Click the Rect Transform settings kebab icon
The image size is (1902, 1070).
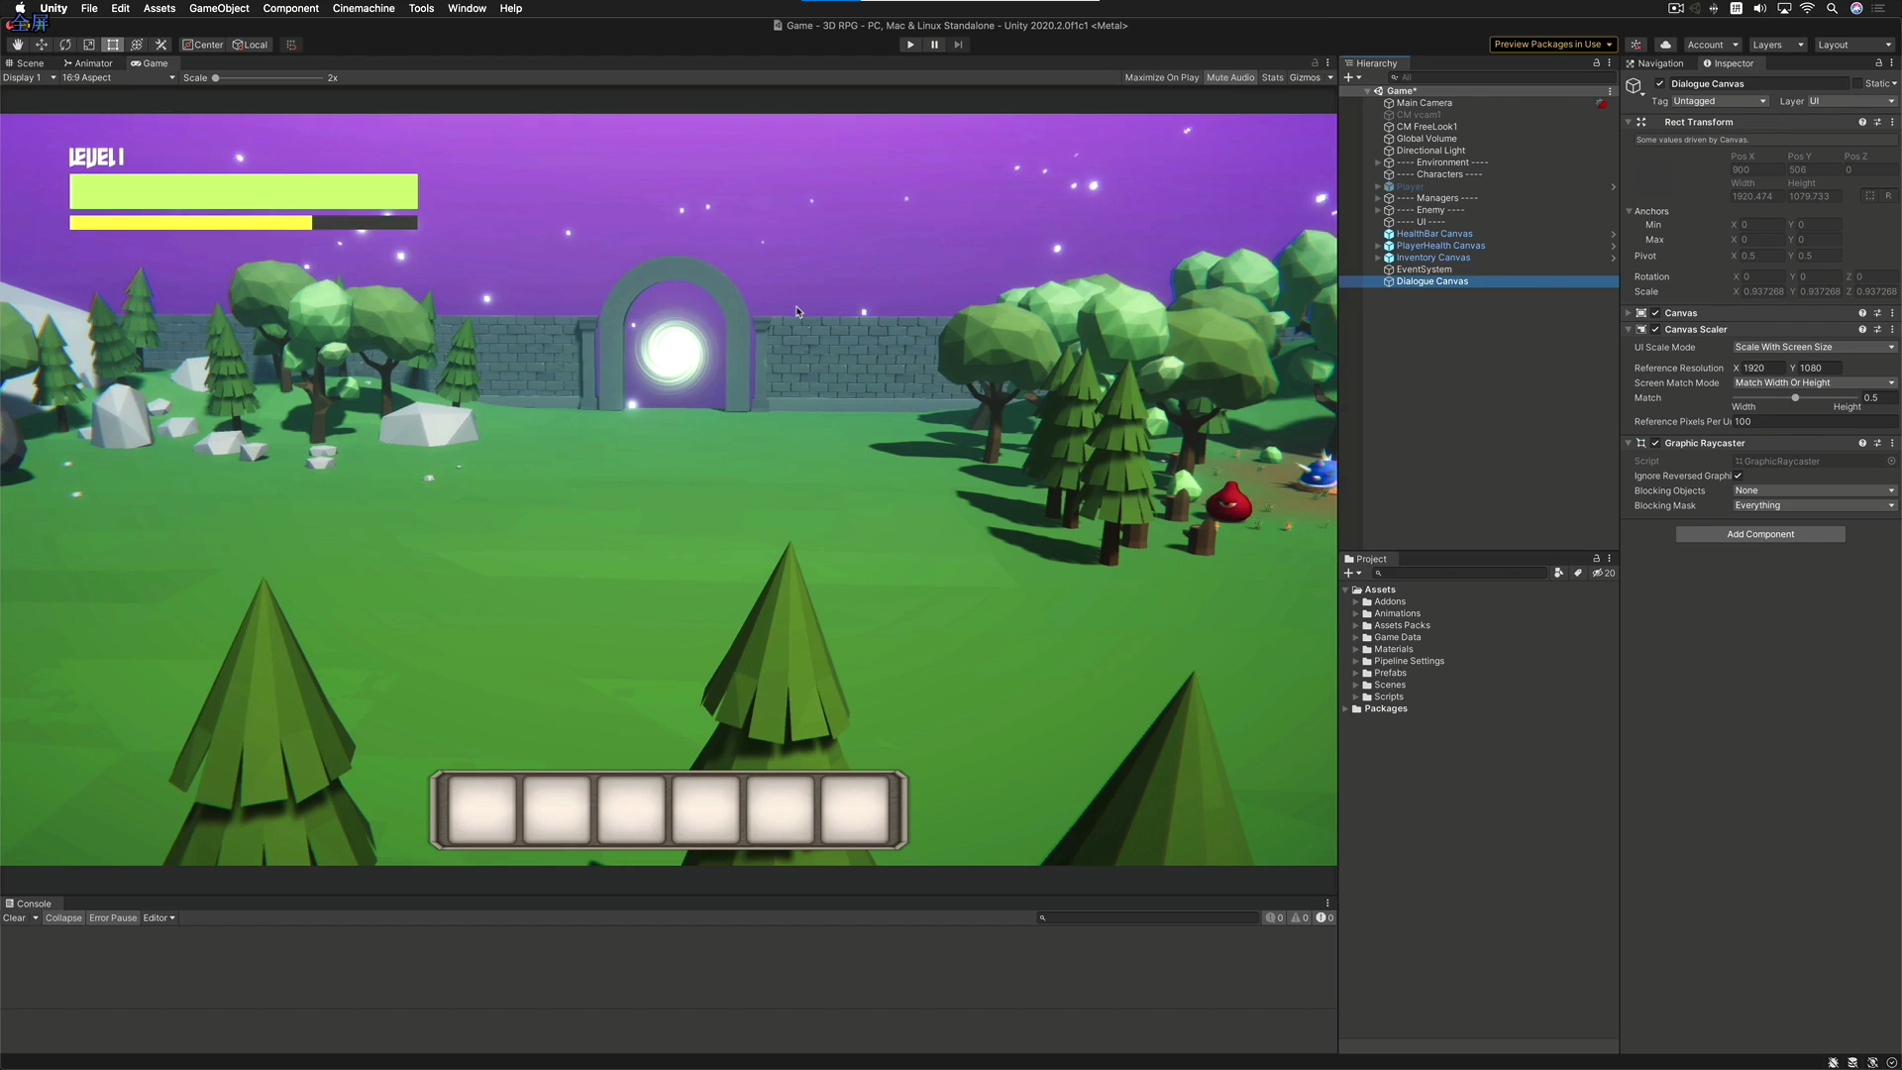click(1892, 121)
